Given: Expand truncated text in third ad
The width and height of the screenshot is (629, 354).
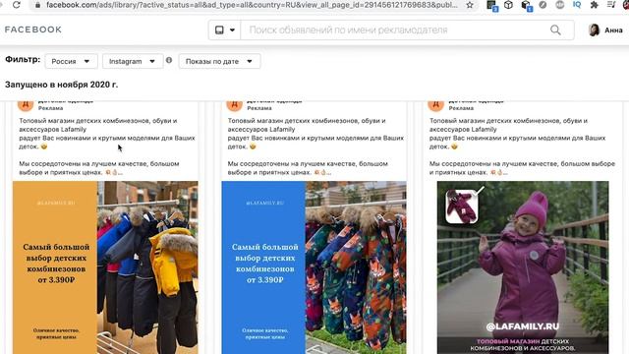Looking at the screenshot, I should (505, 173).
